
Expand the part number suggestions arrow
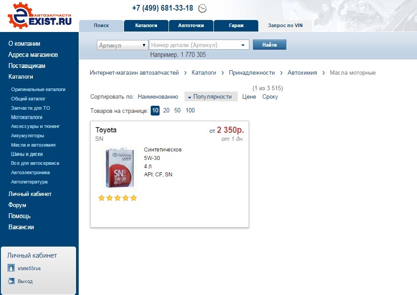pyautogui.click(x=243, y=45)
